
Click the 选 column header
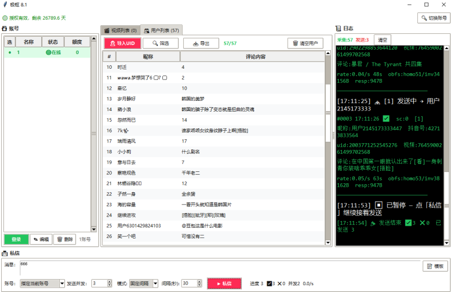10,42
